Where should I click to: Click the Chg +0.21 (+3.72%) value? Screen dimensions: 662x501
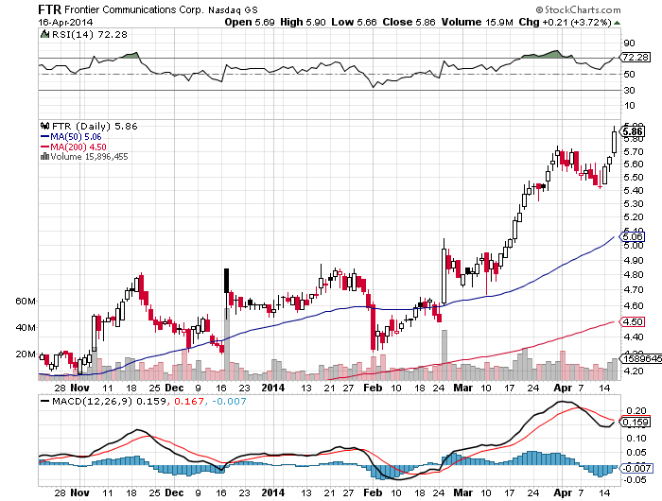(566, 22)
